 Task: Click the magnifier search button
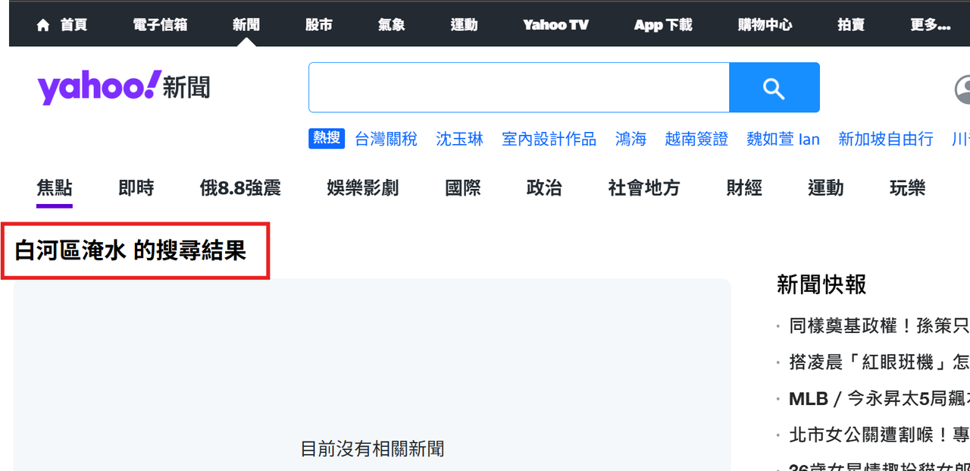tap(774, 88)
